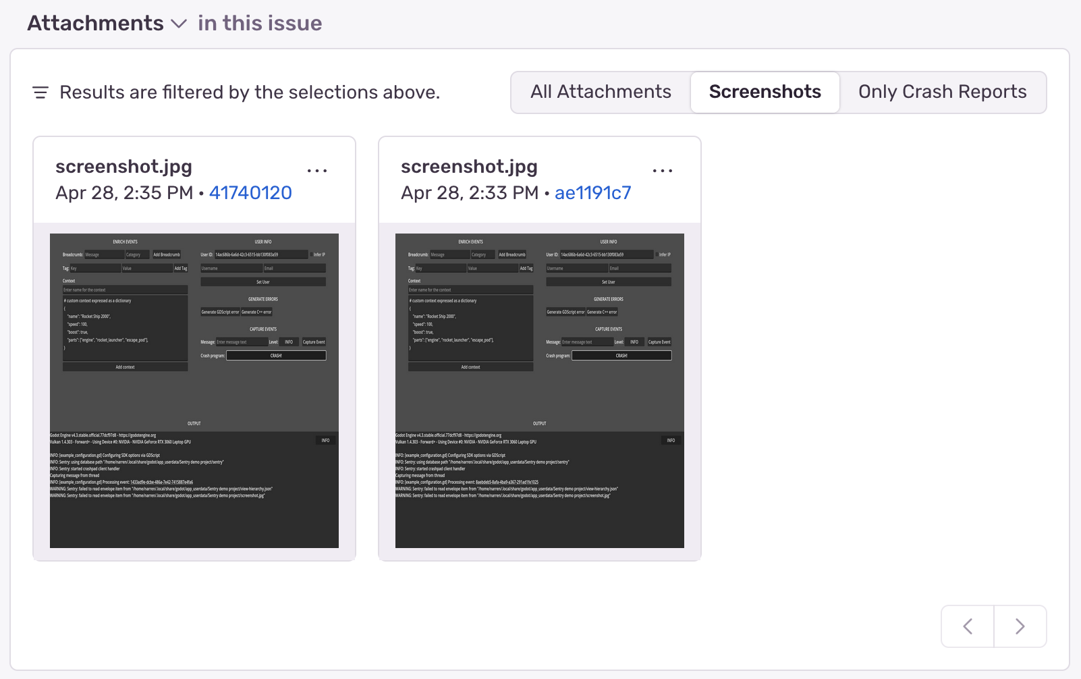Viewport: 1081px width, 679px height.
Task: Follow the ae1191c7 event link
Action: [x=592, y=192]
